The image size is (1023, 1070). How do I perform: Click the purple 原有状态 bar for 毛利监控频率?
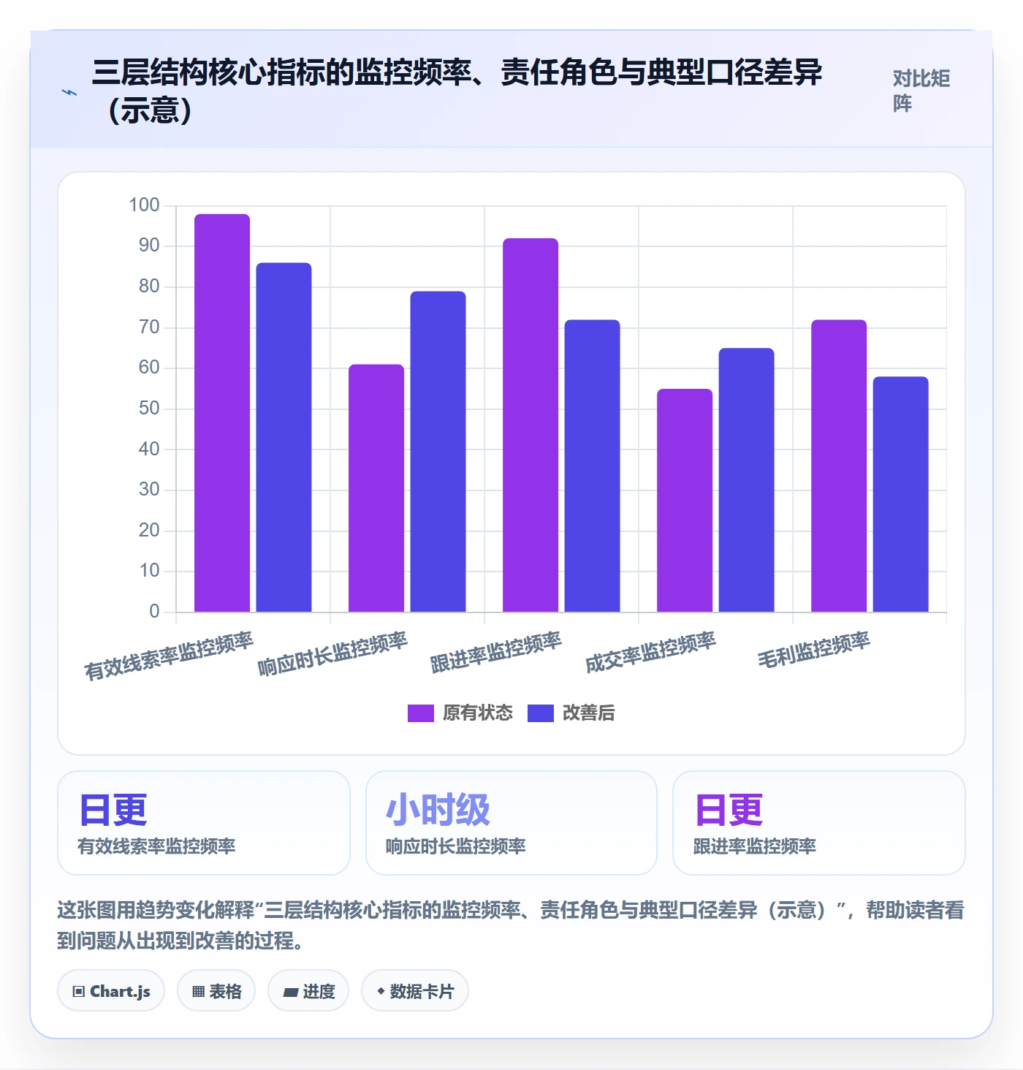tap(839, 466)
